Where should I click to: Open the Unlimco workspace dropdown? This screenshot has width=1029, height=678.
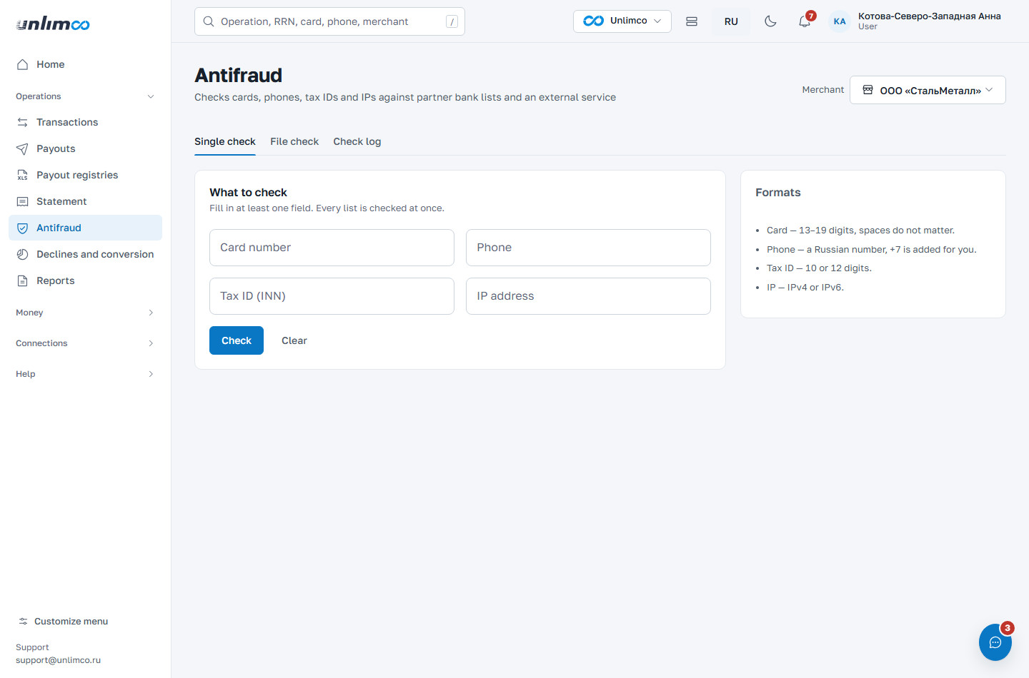pos(622,21)
